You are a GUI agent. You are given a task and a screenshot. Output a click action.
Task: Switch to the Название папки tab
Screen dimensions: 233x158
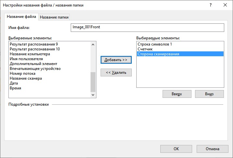click(54, 17)
